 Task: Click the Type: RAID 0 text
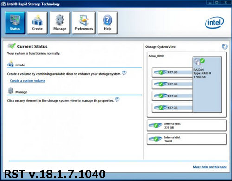tap(202, 73)
